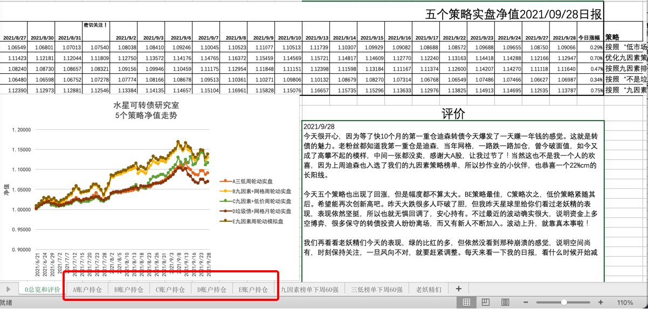The height and width of the screenshot is (309, 648).
Task: Open the B账户持仓 sheet tab
Action: coord(129,290)
